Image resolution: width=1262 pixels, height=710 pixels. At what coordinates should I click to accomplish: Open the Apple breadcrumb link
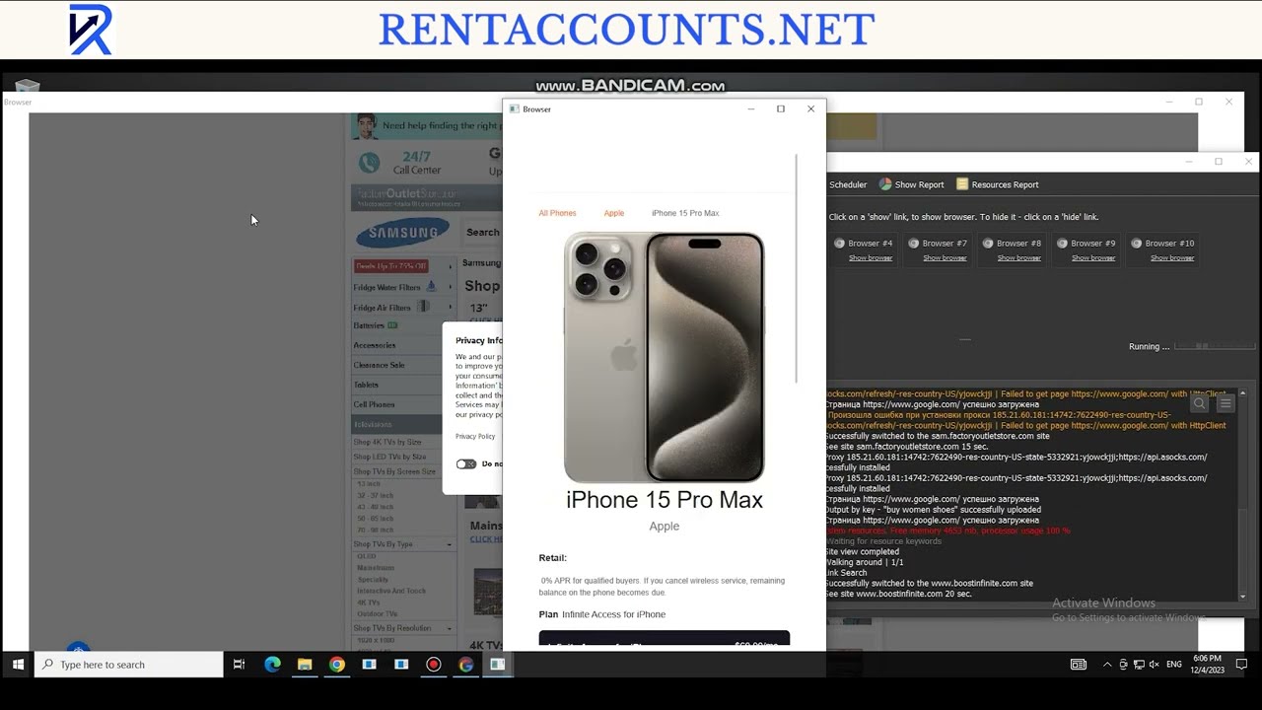[614, 213]
